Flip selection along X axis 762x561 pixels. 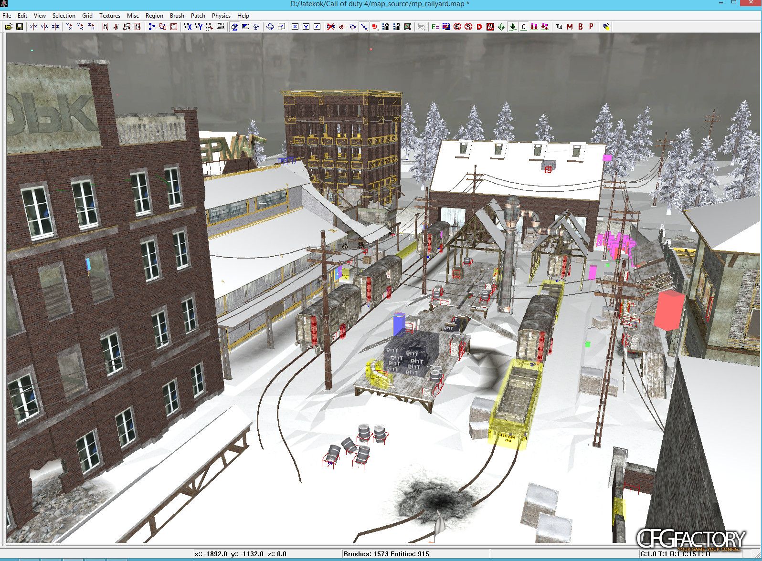[x=33, y=27]
